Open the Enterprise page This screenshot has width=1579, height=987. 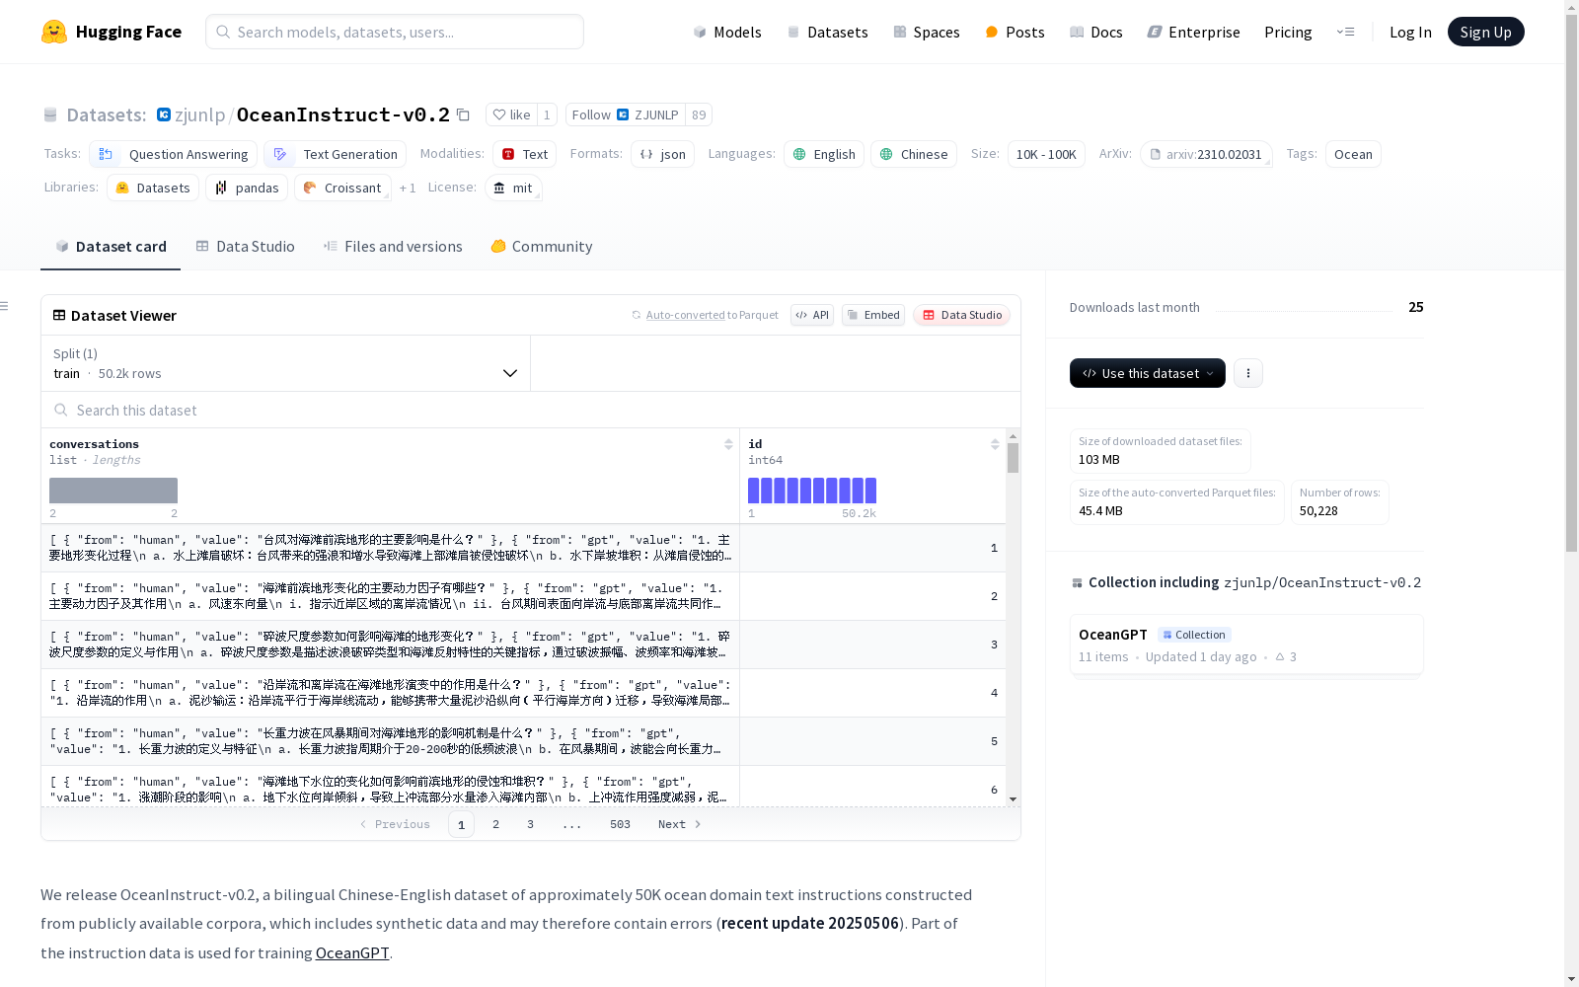[1194, 32]
